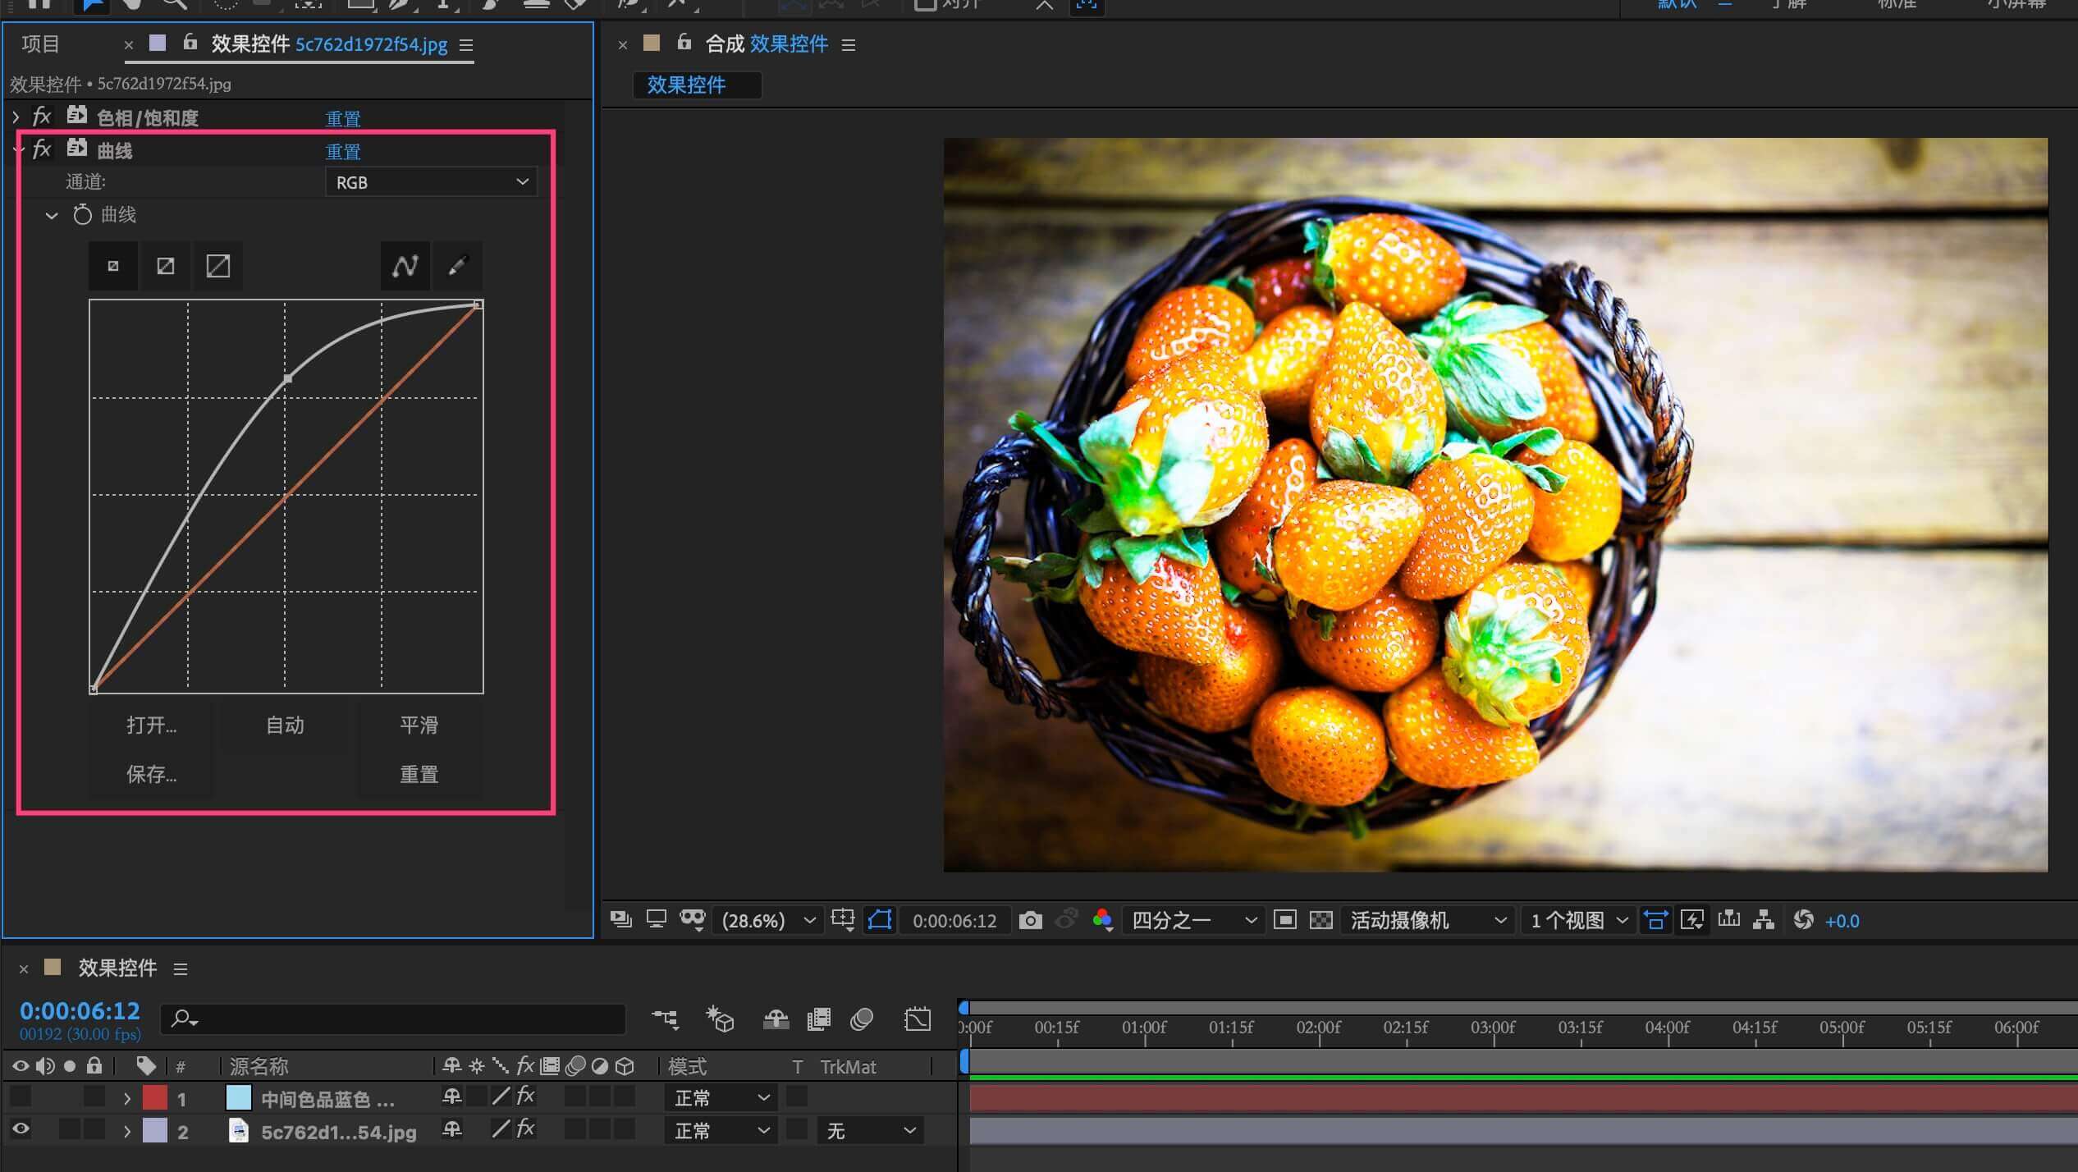Viewport: 2078px width, 1172px height.
Task: Click the show channel RGB color icon
Action: (x=1102, y=920)
